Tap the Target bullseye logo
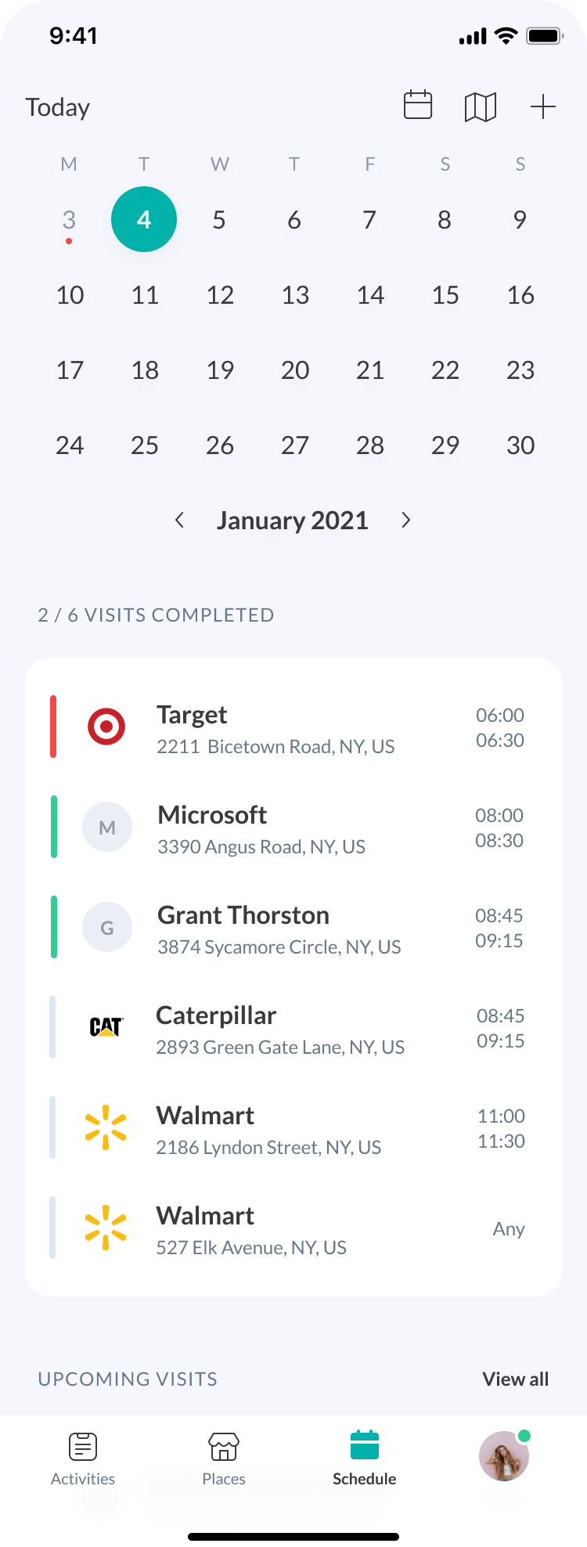The width and height of the screenshot is (587, 1547). [106, 727]
